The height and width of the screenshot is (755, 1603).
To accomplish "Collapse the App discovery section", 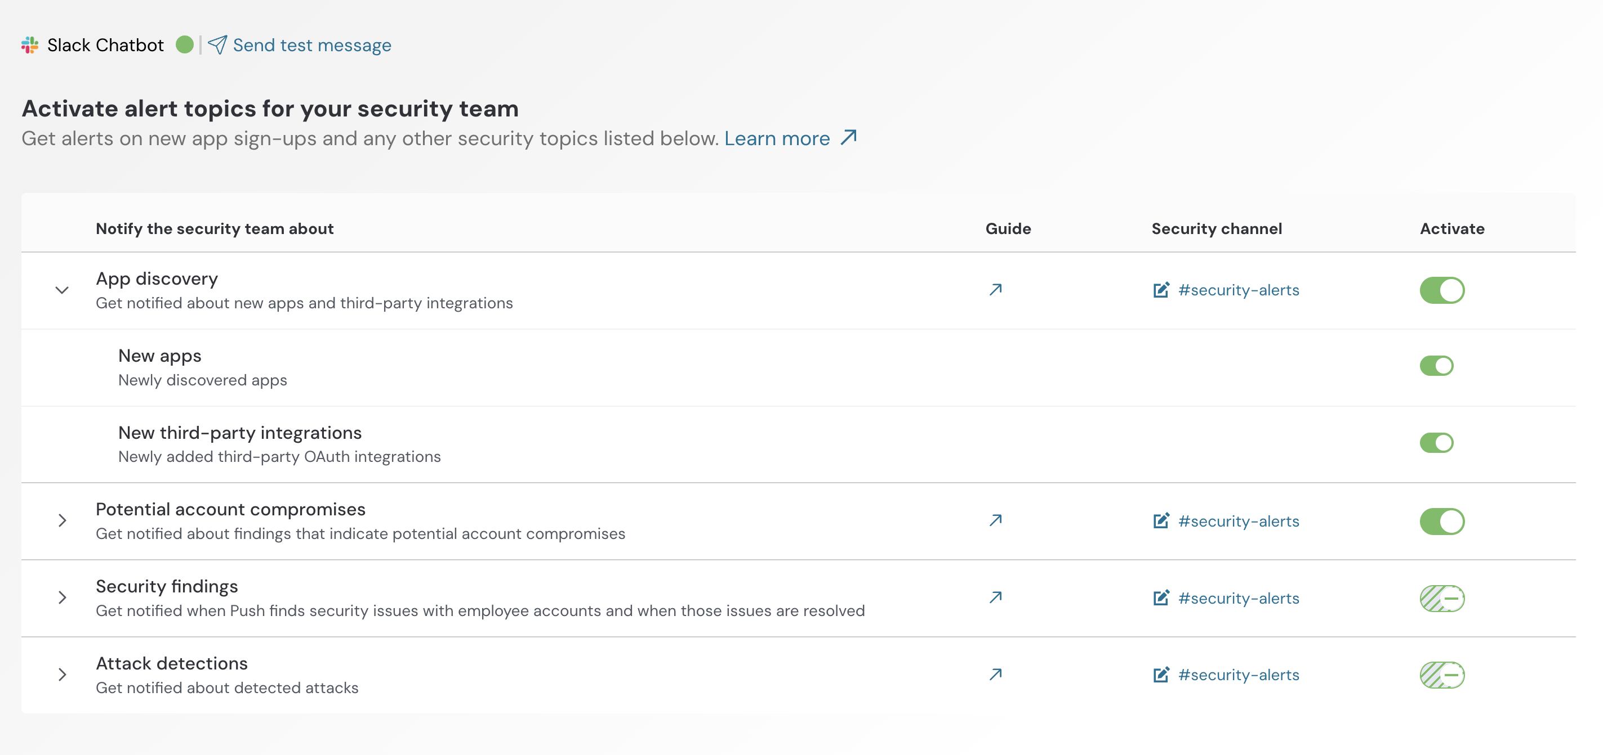I will [61, 289].
